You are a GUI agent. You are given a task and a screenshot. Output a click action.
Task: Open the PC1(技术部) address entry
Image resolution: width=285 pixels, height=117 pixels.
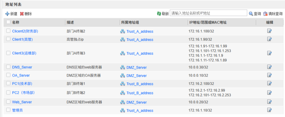point(22,84)
